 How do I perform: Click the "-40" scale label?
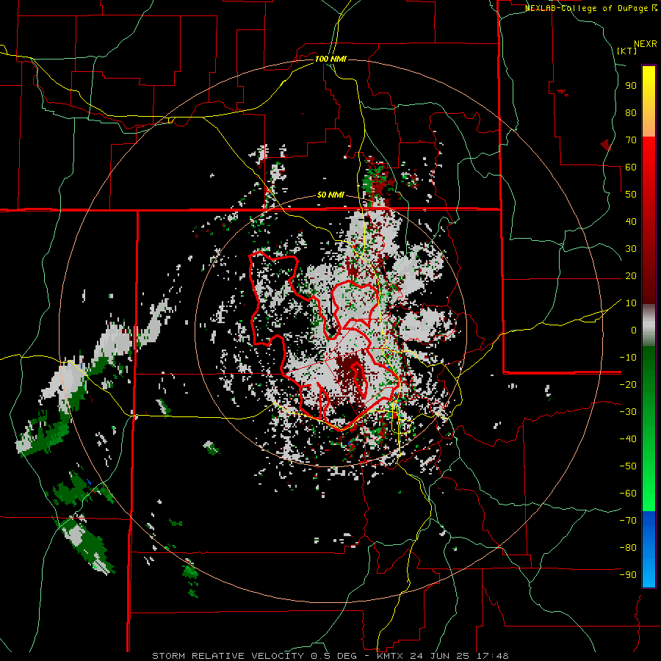(628, 439)
